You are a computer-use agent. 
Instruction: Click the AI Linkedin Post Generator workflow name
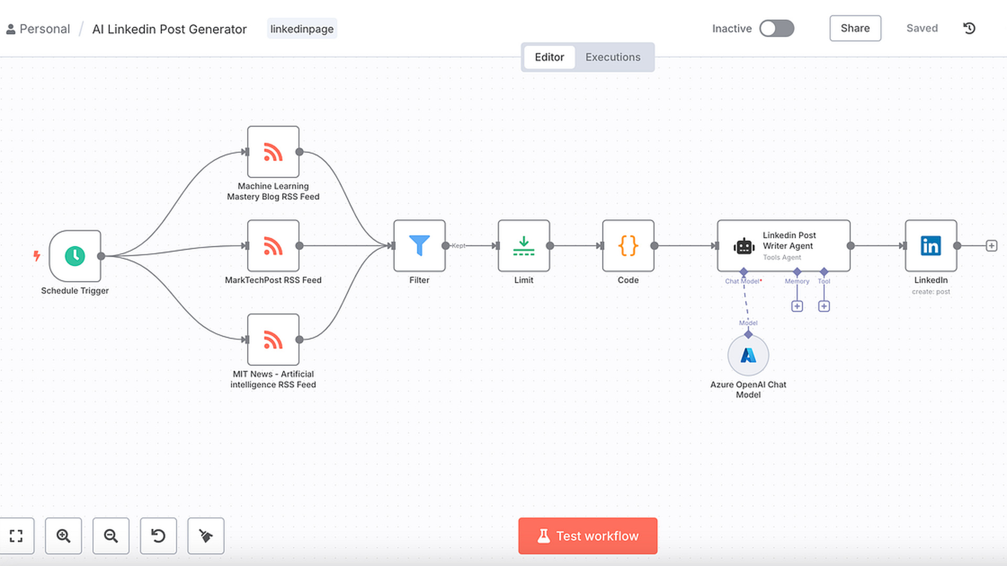(169, 29)
